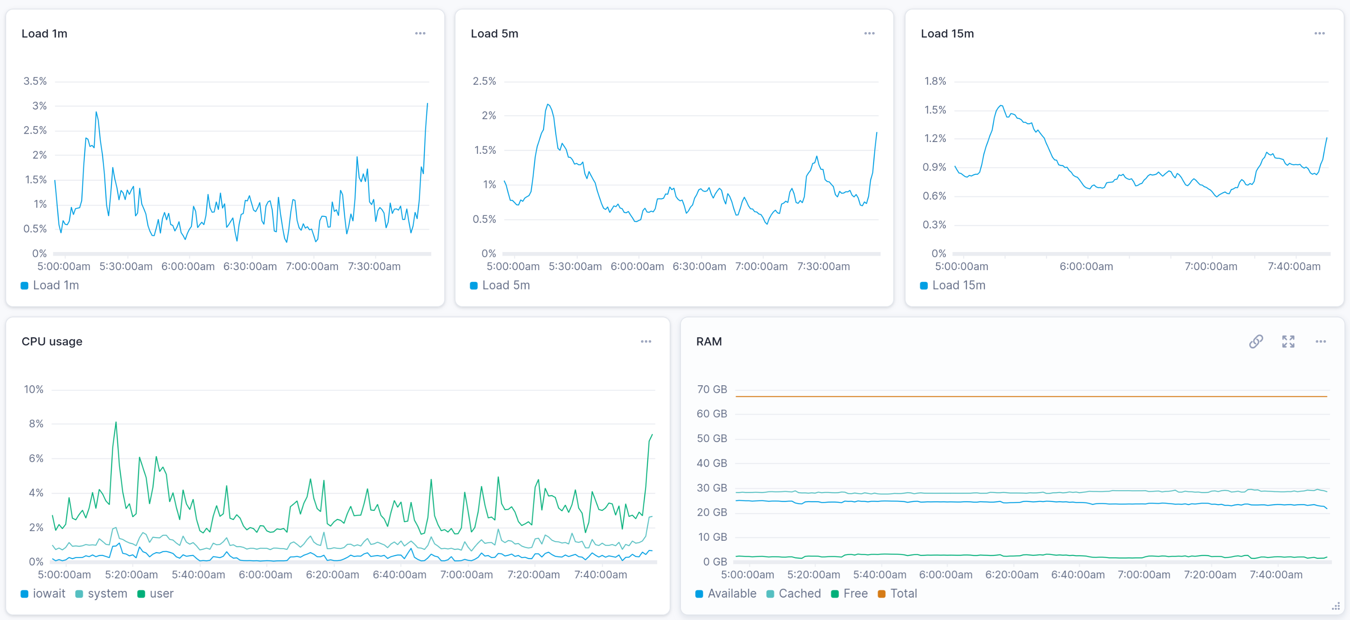Open the Load 15m panel options menu
This screenshot has width=1350, height=620.
tap(1319, 34)
